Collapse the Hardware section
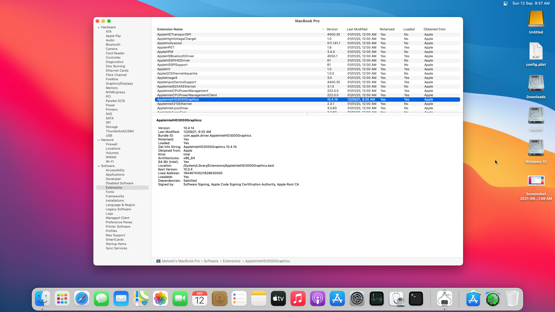This screenshot has width=555, height=312. pyautogui.click(x=99, y=27)
